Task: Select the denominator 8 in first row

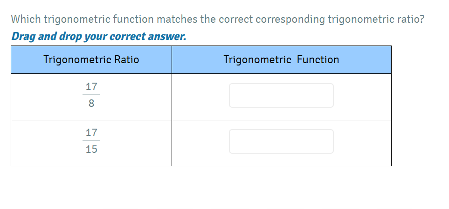Action: point(91,104)
